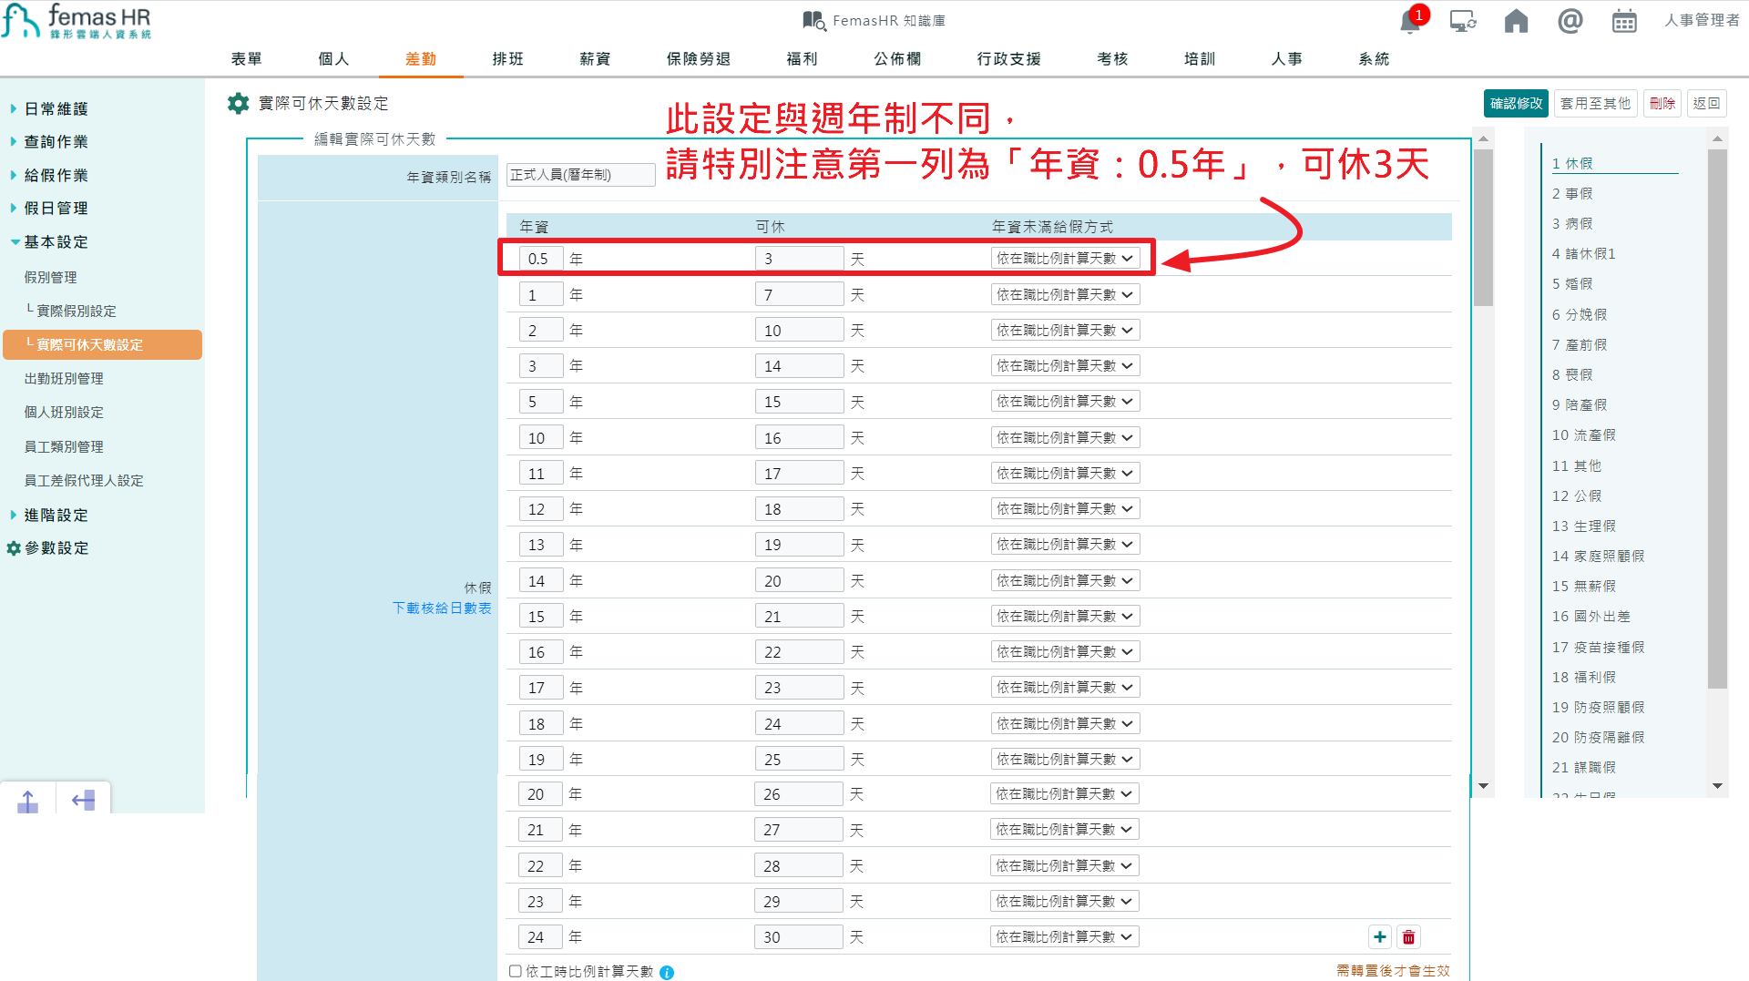Image resolution: width=1749 pixels, height=981 pixels.
Task: Open the 下載核給日數表 link
Action: pyautogui.click(x=443, y=608)
